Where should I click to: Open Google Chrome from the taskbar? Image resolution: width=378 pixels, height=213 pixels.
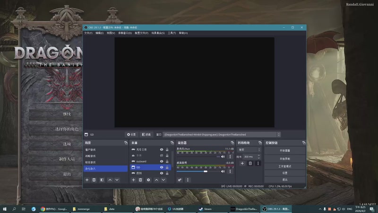(54, 209)
